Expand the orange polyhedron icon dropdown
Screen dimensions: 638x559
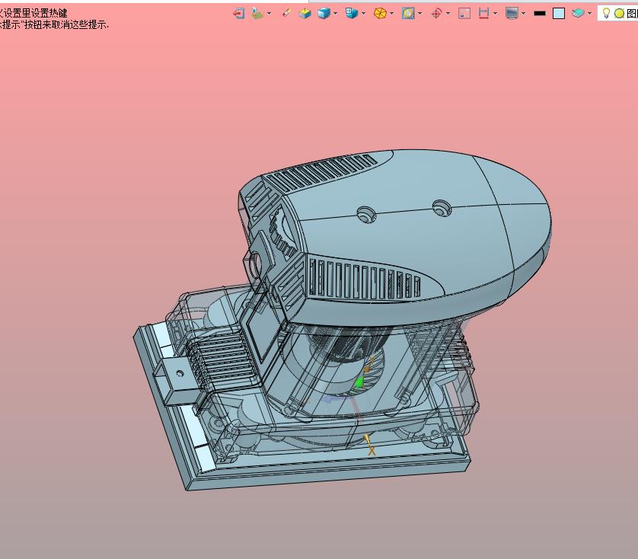point(391,14)
